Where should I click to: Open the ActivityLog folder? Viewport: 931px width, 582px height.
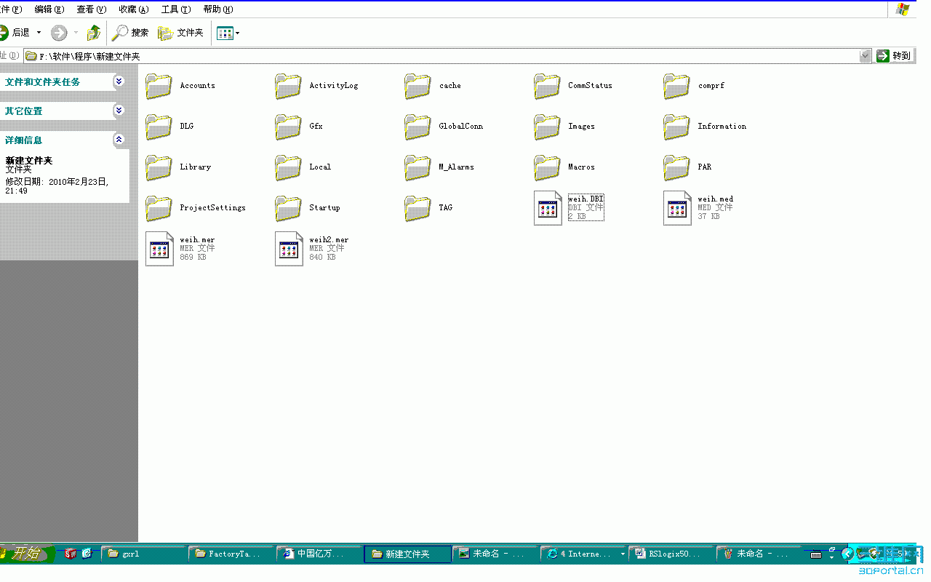[316, 86]
